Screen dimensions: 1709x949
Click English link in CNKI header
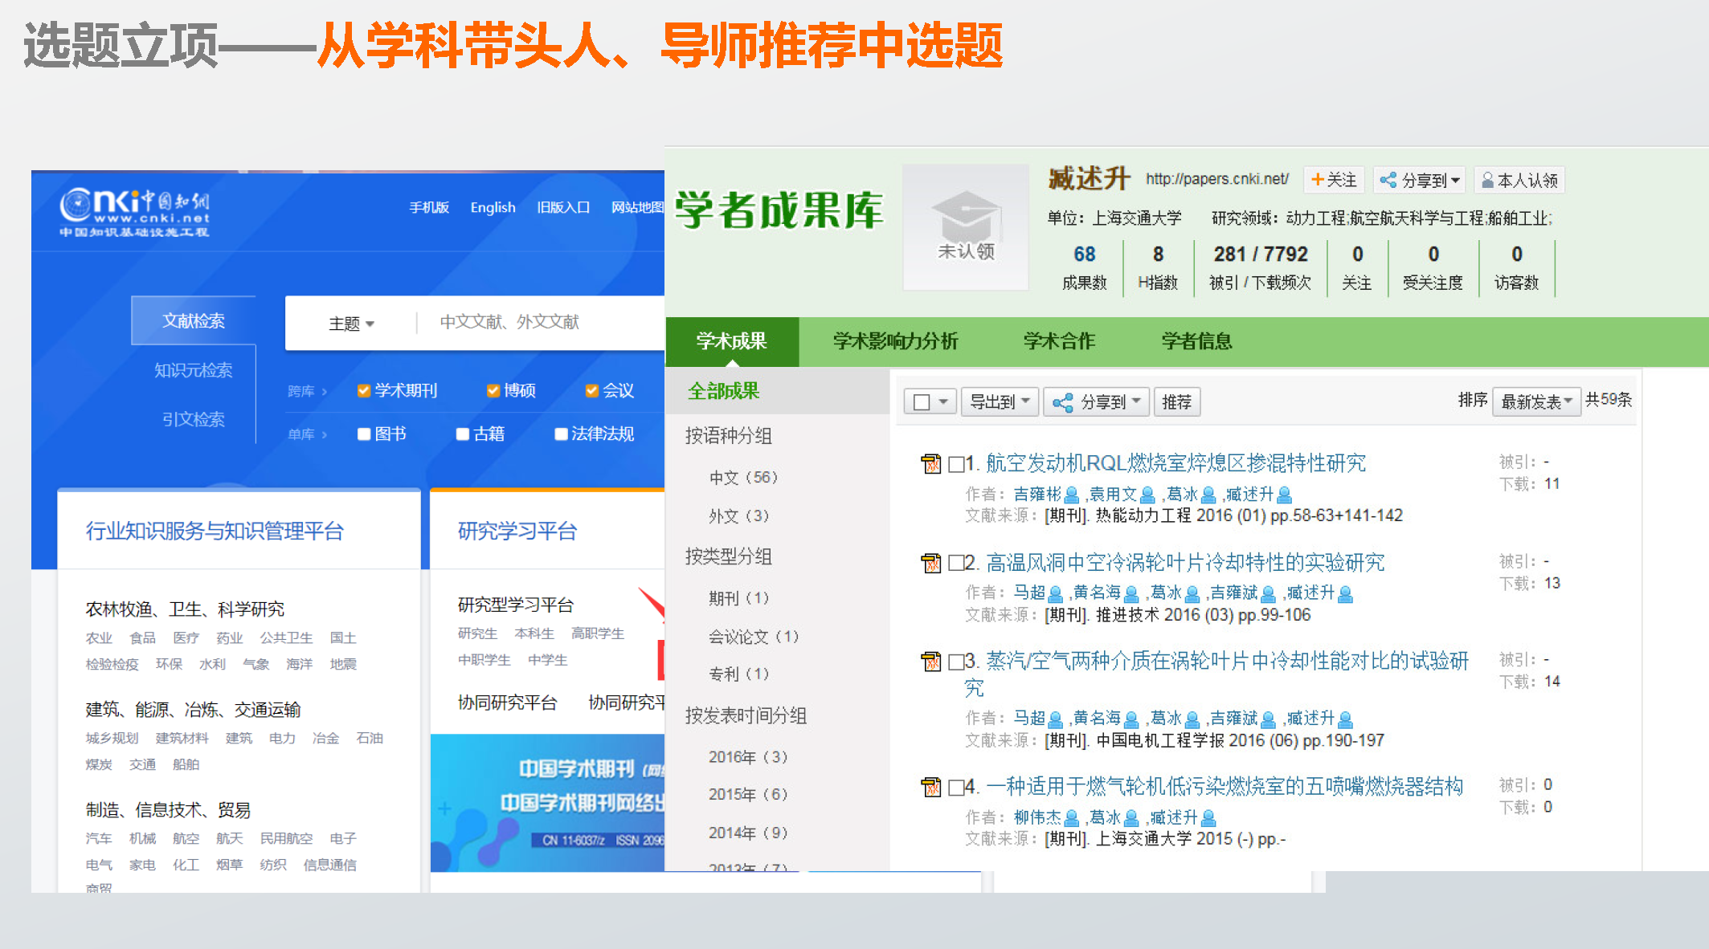click(x=493, y=207)
